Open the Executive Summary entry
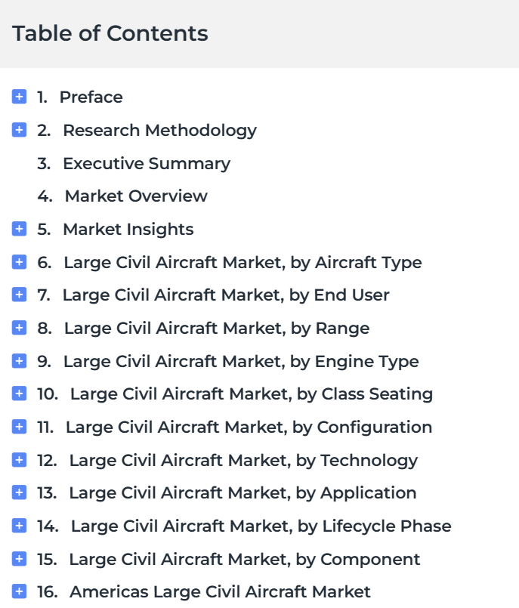The image size is (519, 608). tap(134, 163)
